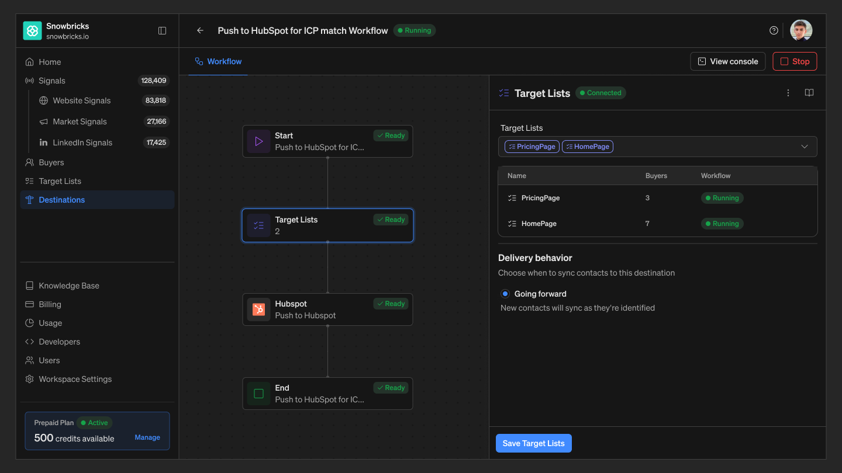This screenshot has height=473, width=842.
Task: Click the Hubspot node logo icon
Action: click(259, 309)
